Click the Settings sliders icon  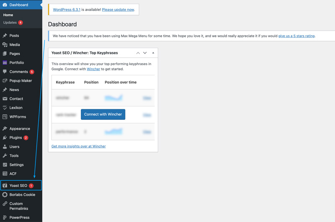5,165
